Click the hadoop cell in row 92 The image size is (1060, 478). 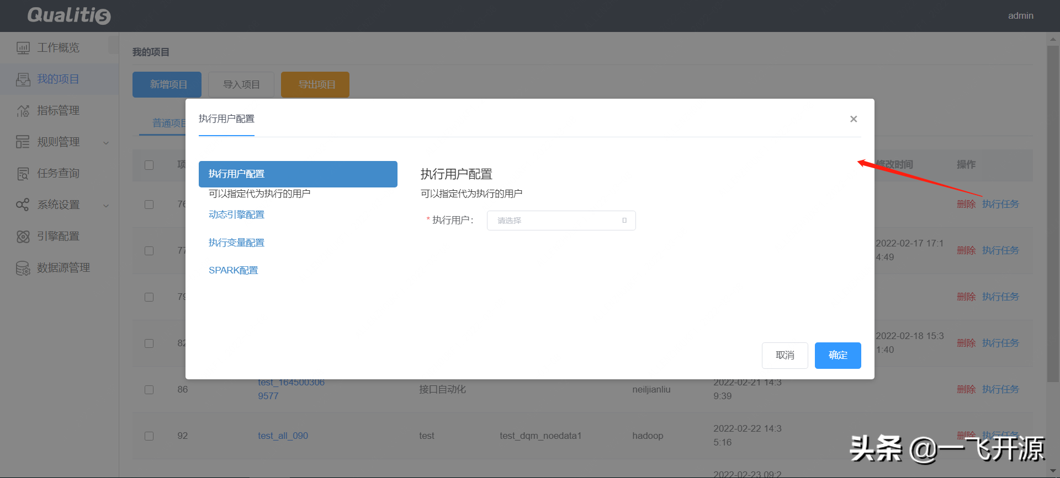(648, 436)
